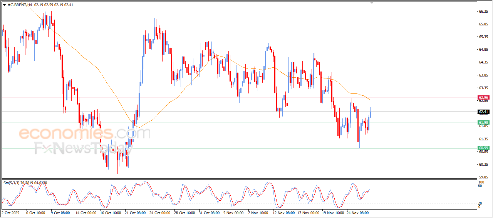The width and height of the screenshot is (493, 218).
Task: Click the 24 Nov 08:00 date label
Action: (358, 212)
